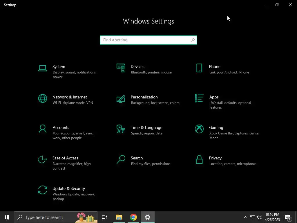This screenshot has width=297, height=223.
Task: Click 'Wi-Fi, airplane mode, VPN' description
Action: click(73, 103)
